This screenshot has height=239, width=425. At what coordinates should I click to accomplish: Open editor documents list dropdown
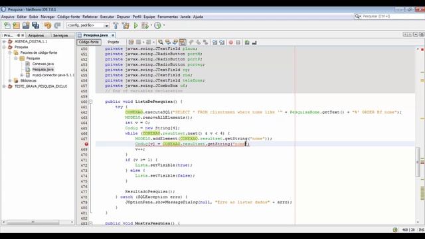(x=416, y=35)
